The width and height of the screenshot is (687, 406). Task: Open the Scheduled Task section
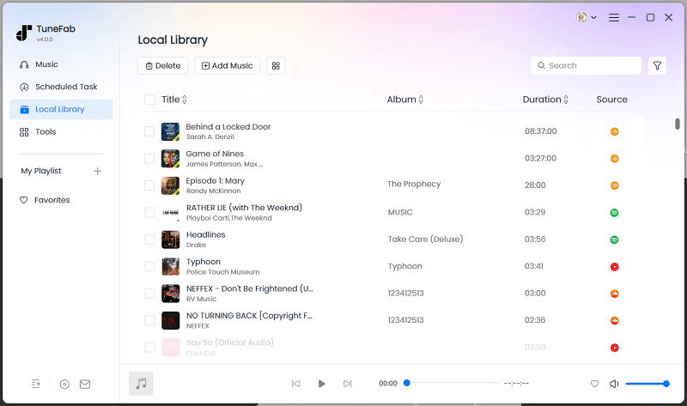click(x=65, y=87)
